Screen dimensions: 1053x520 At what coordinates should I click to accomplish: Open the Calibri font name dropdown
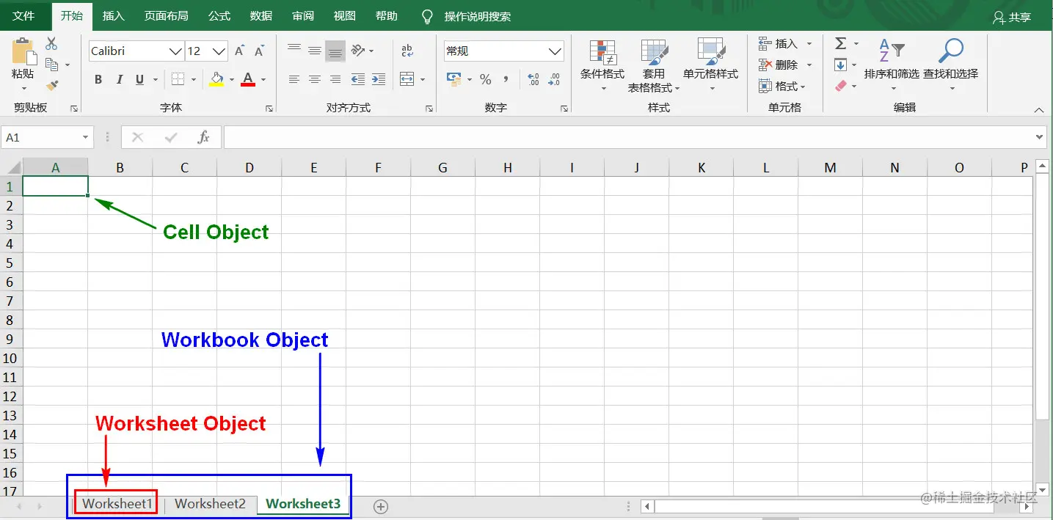pyautogui.click(x=175, y=51)
